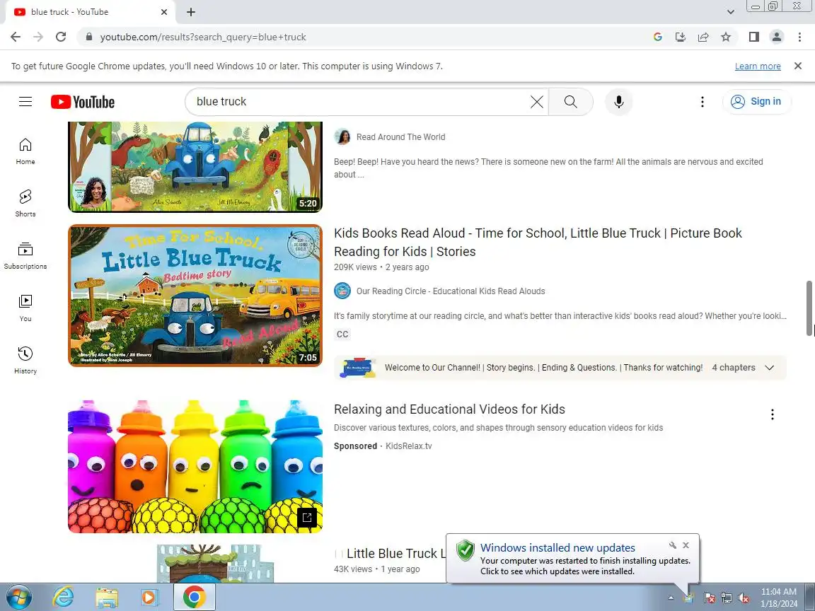Image resolution: width=815 pixels, height=611 pixels.
Task: Click the address bar URL
Action: coord(203,37)
